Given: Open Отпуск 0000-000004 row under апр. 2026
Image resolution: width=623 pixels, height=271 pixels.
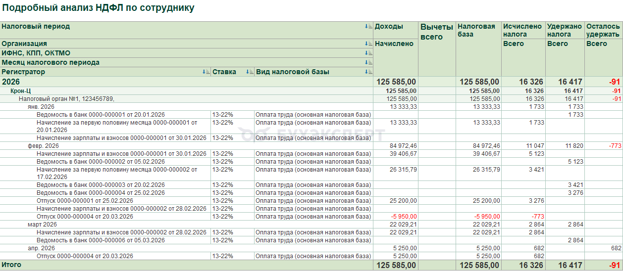Looking at the screenshot, I should [x=85, y=256].
